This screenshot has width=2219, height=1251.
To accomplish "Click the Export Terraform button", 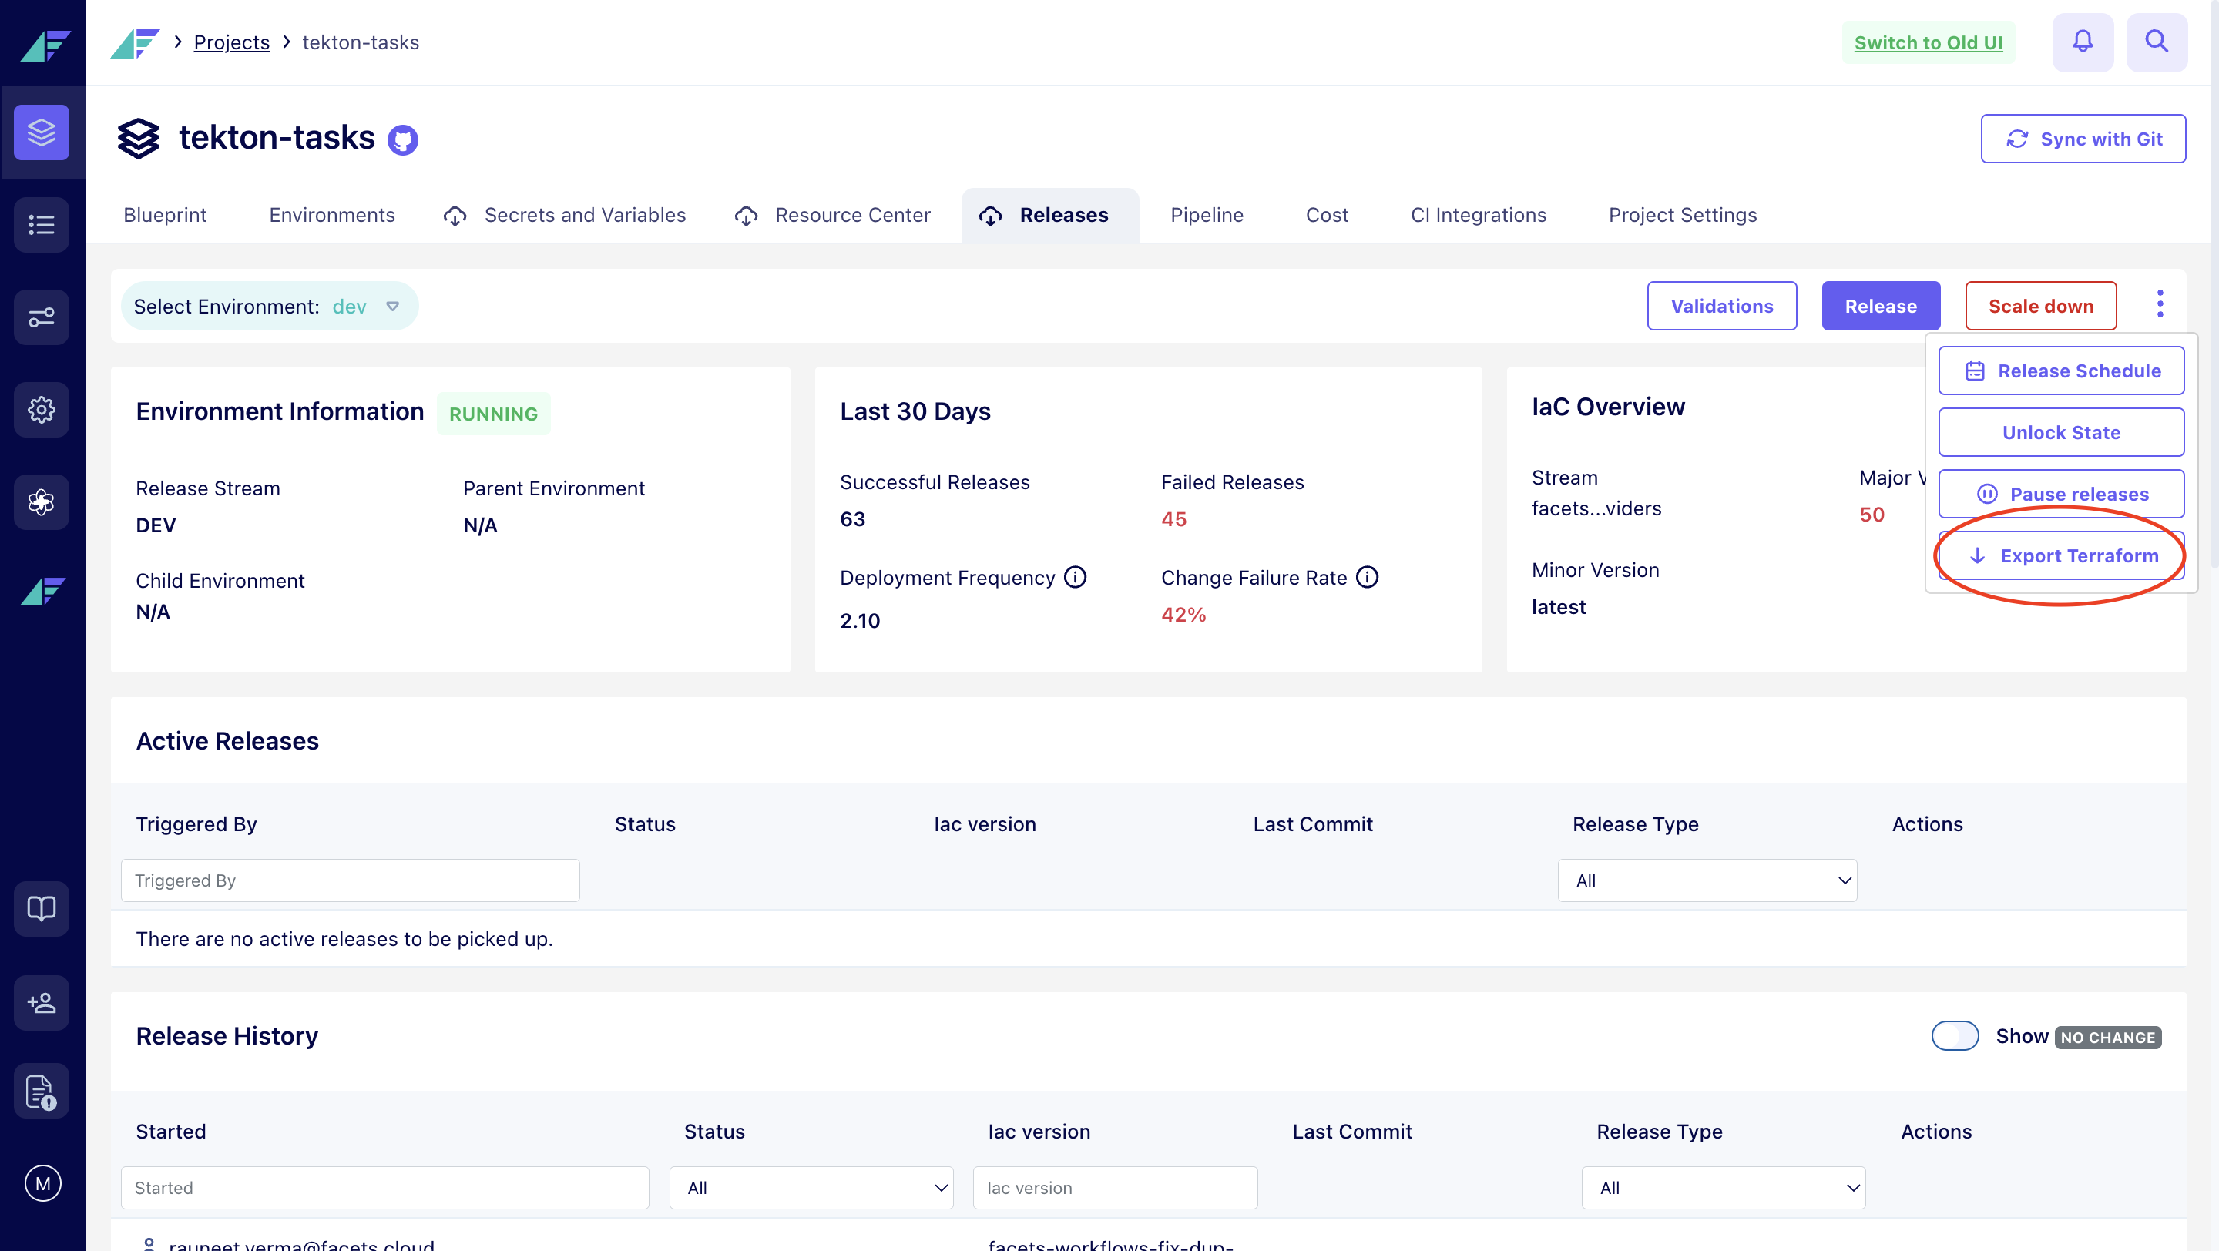I will pos(2060,555).
